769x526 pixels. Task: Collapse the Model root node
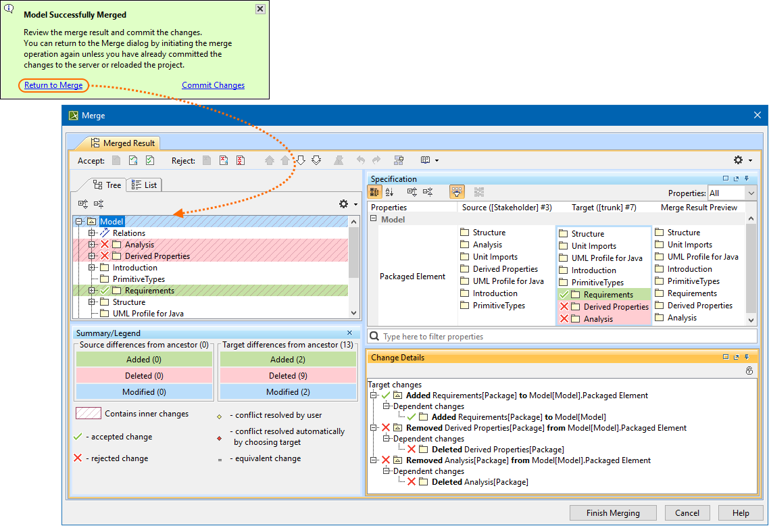(x=79, y=222)
